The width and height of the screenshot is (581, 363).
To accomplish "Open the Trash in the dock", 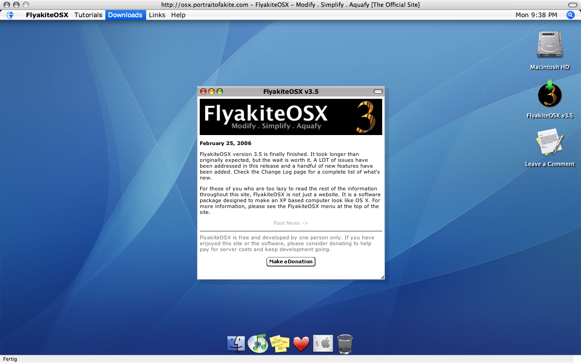I will (345, 344).
